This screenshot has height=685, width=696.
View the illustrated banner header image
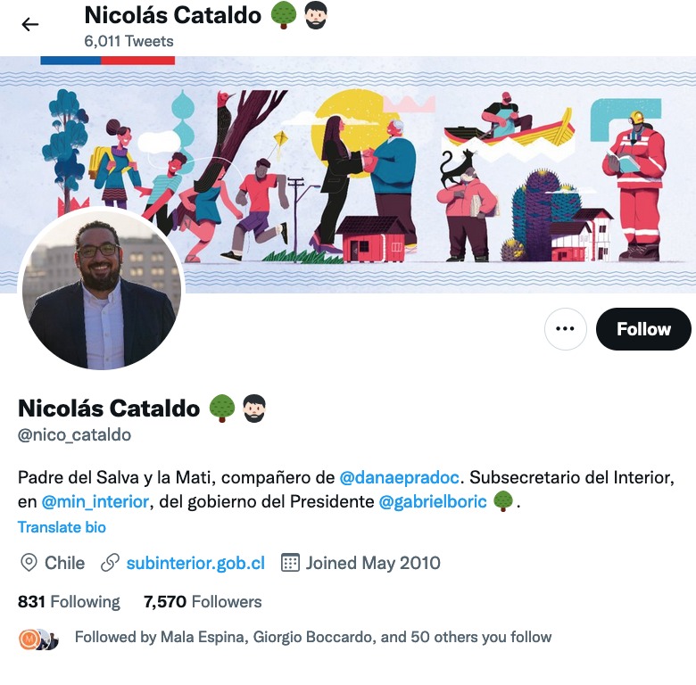pyautogui.click(x=348, y=174)
